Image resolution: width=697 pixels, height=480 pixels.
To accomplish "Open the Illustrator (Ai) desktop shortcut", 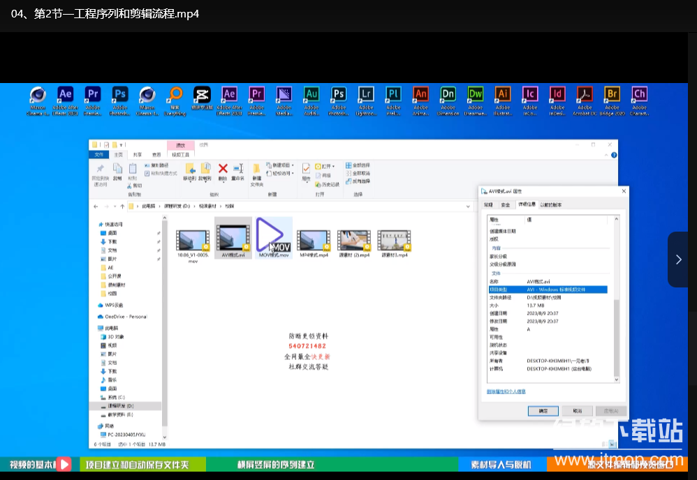I will [502, 95].
